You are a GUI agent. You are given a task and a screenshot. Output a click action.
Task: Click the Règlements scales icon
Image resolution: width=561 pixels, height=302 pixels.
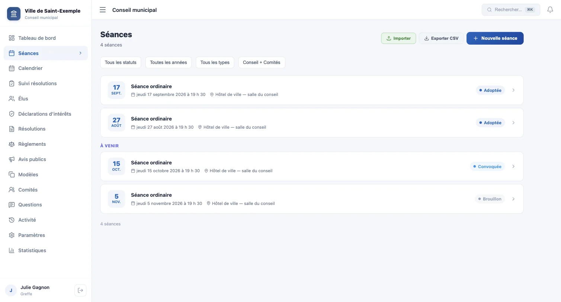12,144
